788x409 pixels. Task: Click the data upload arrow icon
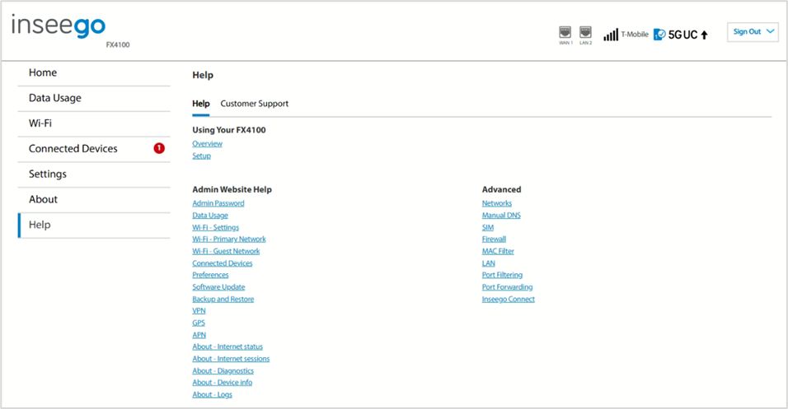pos(704,35)
